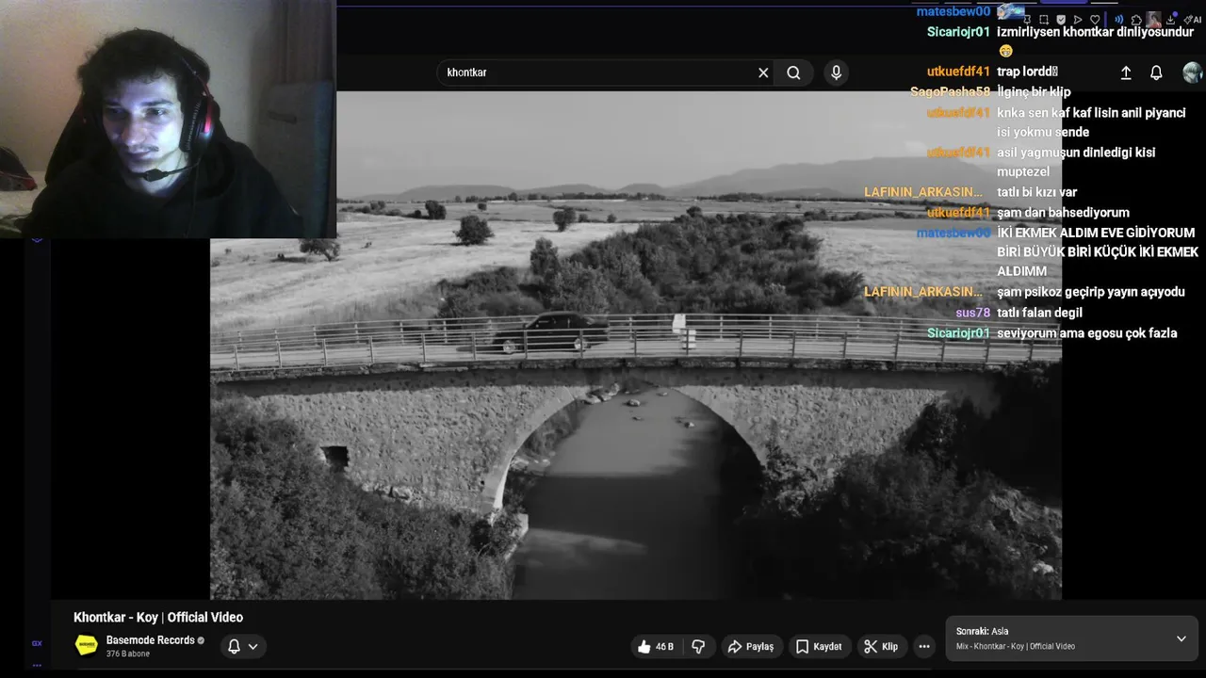
Task: Start voice search with the microphone icon
Action: pyautogui.click(x=836, y=73)
